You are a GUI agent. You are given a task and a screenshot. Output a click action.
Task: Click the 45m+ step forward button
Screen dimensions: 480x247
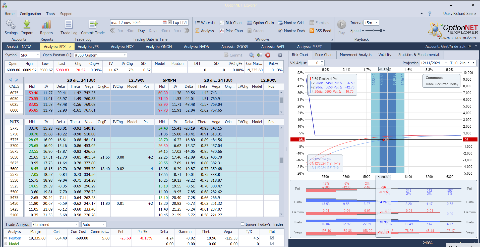click(166, 31)
